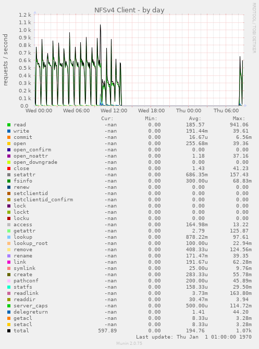Click the green read legend swatch
Image resolution: width=259 pixels, height=349 pixels.
[9, 125]
